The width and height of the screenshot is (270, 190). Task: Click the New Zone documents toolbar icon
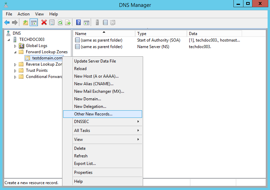point(113,22)
